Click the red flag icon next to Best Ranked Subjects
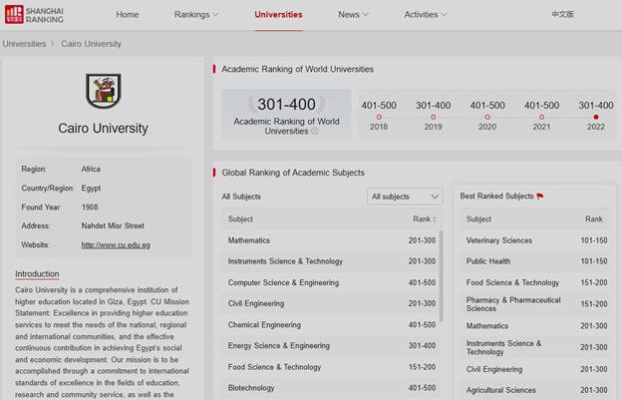 point(540,197)
